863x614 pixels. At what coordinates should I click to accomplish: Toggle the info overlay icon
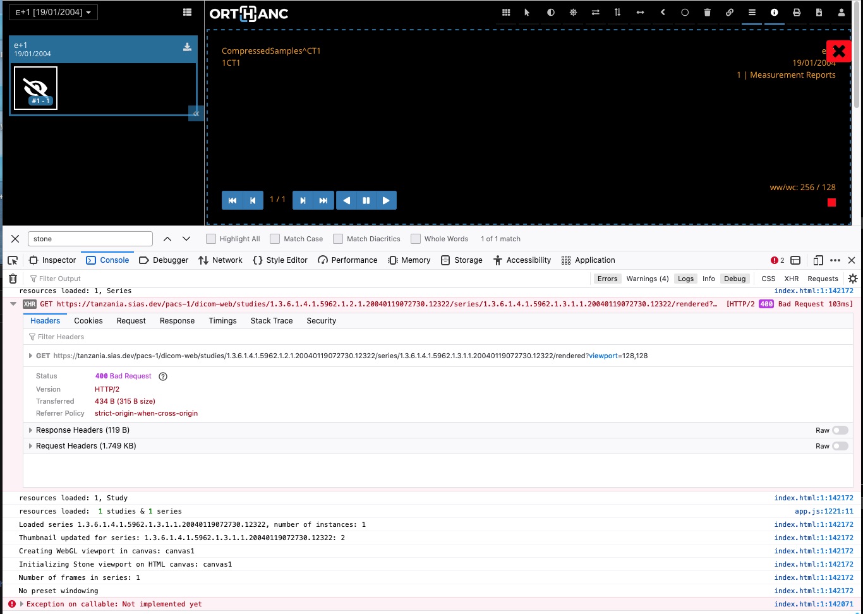coord(774,13)
